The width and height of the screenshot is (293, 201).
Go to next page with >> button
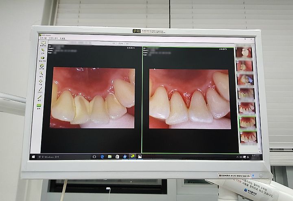127,43
